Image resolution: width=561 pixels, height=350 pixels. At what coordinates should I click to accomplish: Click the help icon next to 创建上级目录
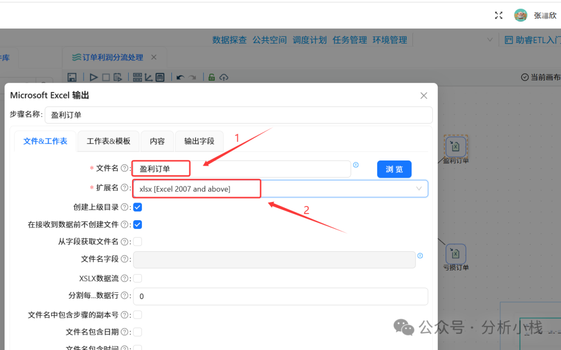(125, 207)
